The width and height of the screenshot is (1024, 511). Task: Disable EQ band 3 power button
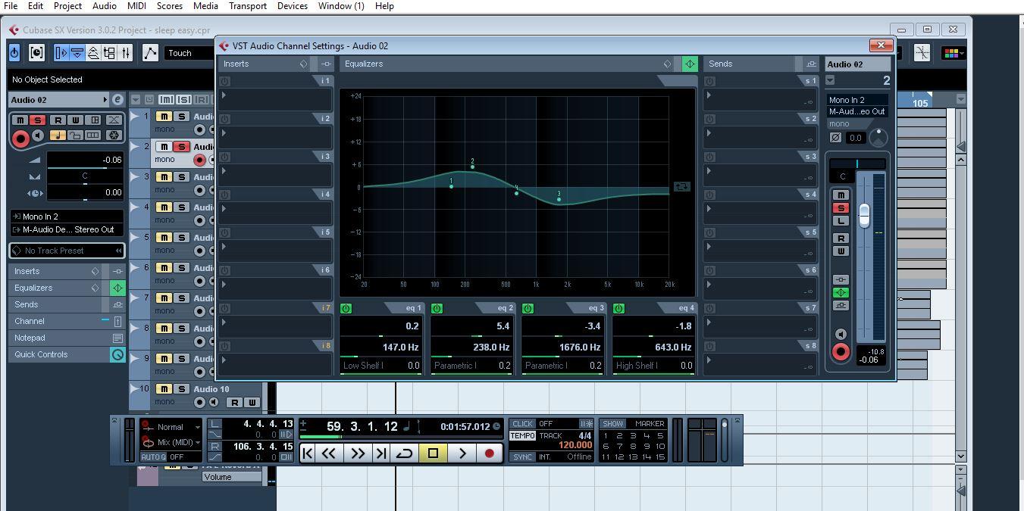click(528, 308)
